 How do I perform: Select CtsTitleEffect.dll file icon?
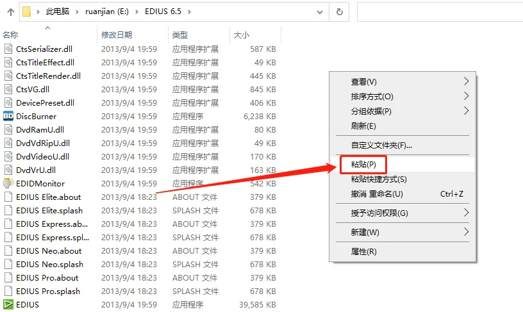(8, 62)
